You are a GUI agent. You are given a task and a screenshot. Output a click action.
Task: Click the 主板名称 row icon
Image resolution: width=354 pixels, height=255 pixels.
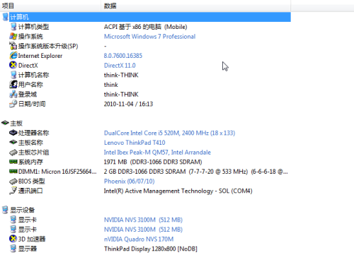tap(13, 143)
